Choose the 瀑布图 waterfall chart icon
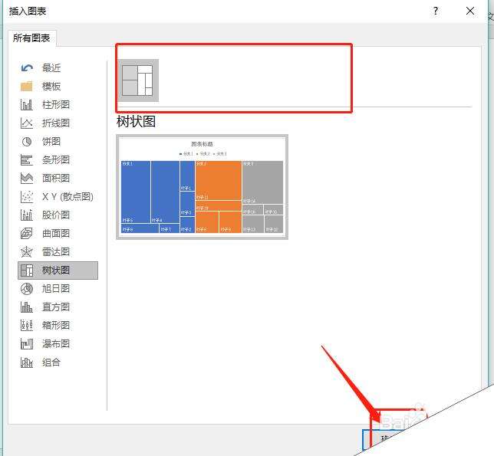494x456 pixels. (27, 343)
